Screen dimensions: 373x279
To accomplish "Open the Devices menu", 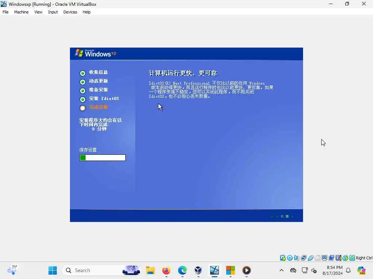I will point(70,12).
